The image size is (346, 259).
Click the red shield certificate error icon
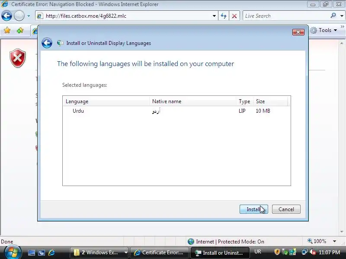18,58
